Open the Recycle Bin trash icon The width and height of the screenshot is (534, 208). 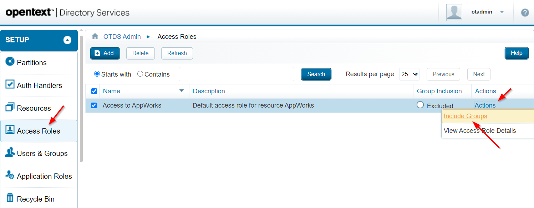pyautogui.click(x=10, y=198)
